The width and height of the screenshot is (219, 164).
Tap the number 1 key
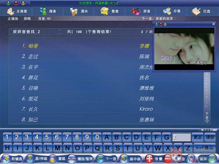coord(7,137)
